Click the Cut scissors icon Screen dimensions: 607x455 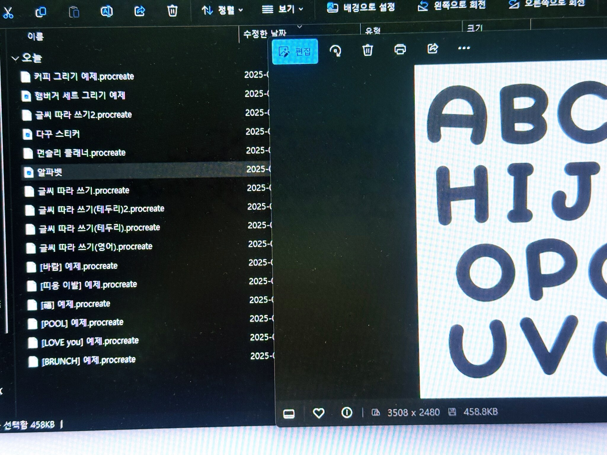pyautogui.click(x=8, y=12)
